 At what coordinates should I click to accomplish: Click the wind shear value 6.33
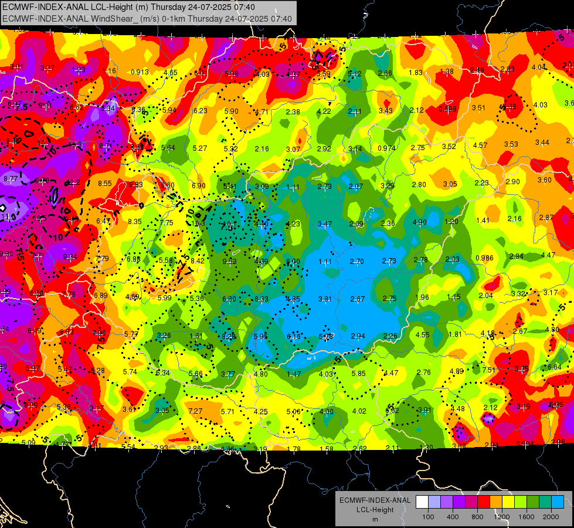261,299
